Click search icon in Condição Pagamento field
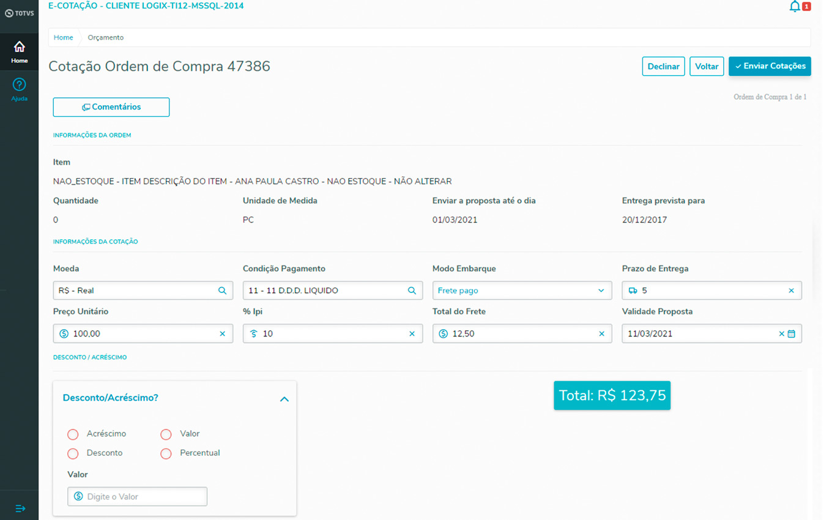 point(412,291)
